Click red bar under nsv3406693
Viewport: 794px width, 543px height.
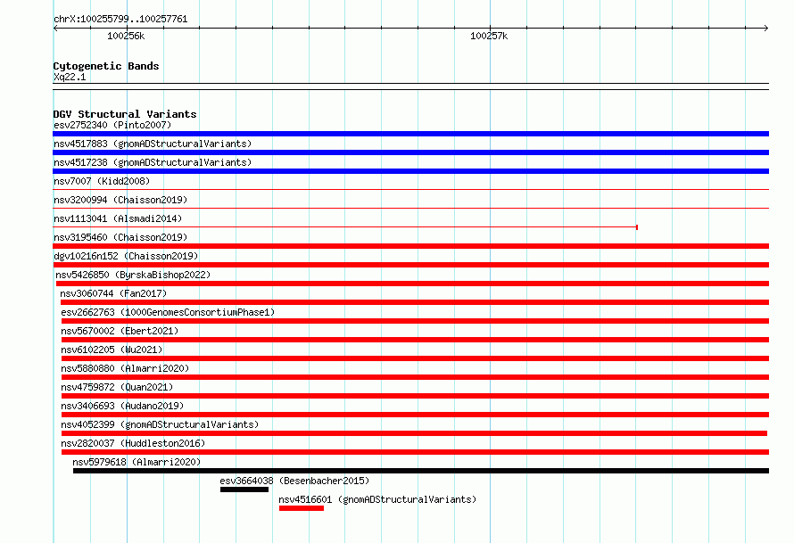click(415, 415)
